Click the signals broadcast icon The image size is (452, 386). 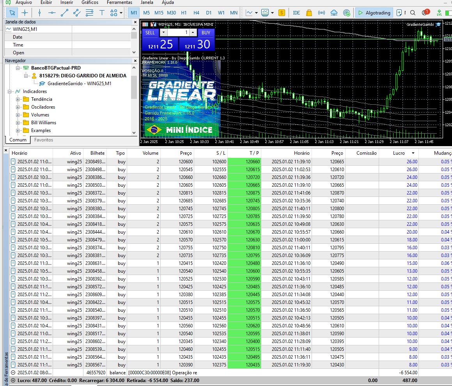pos(321,13)
